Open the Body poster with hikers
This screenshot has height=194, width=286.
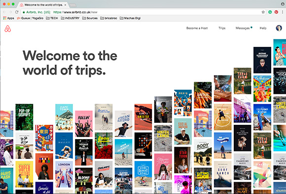(203, 152)
